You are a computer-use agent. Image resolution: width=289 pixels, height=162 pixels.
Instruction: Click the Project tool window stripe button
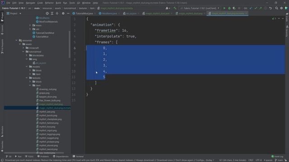[2, 17]
